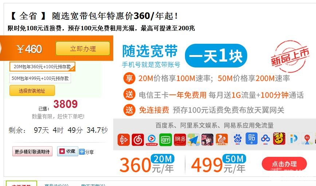This screenshot has height=186, width=316.
Task: Click the 立即办理 button
Action: point(83,49)
